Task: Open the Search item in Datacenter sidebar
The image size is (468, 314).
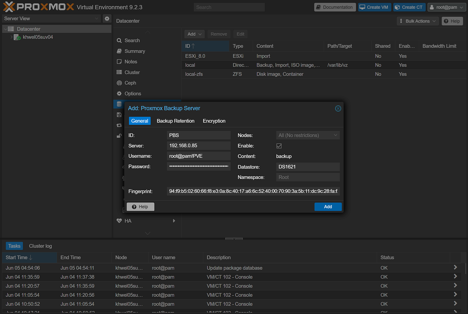Action: (x=132, y=40)
